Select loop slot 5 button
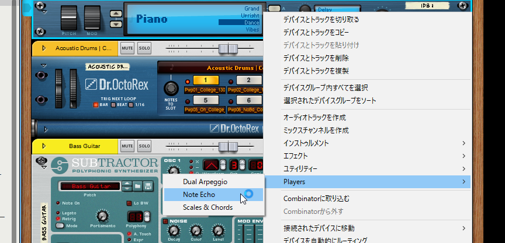 pyautogui.click(x=206, y=100)
